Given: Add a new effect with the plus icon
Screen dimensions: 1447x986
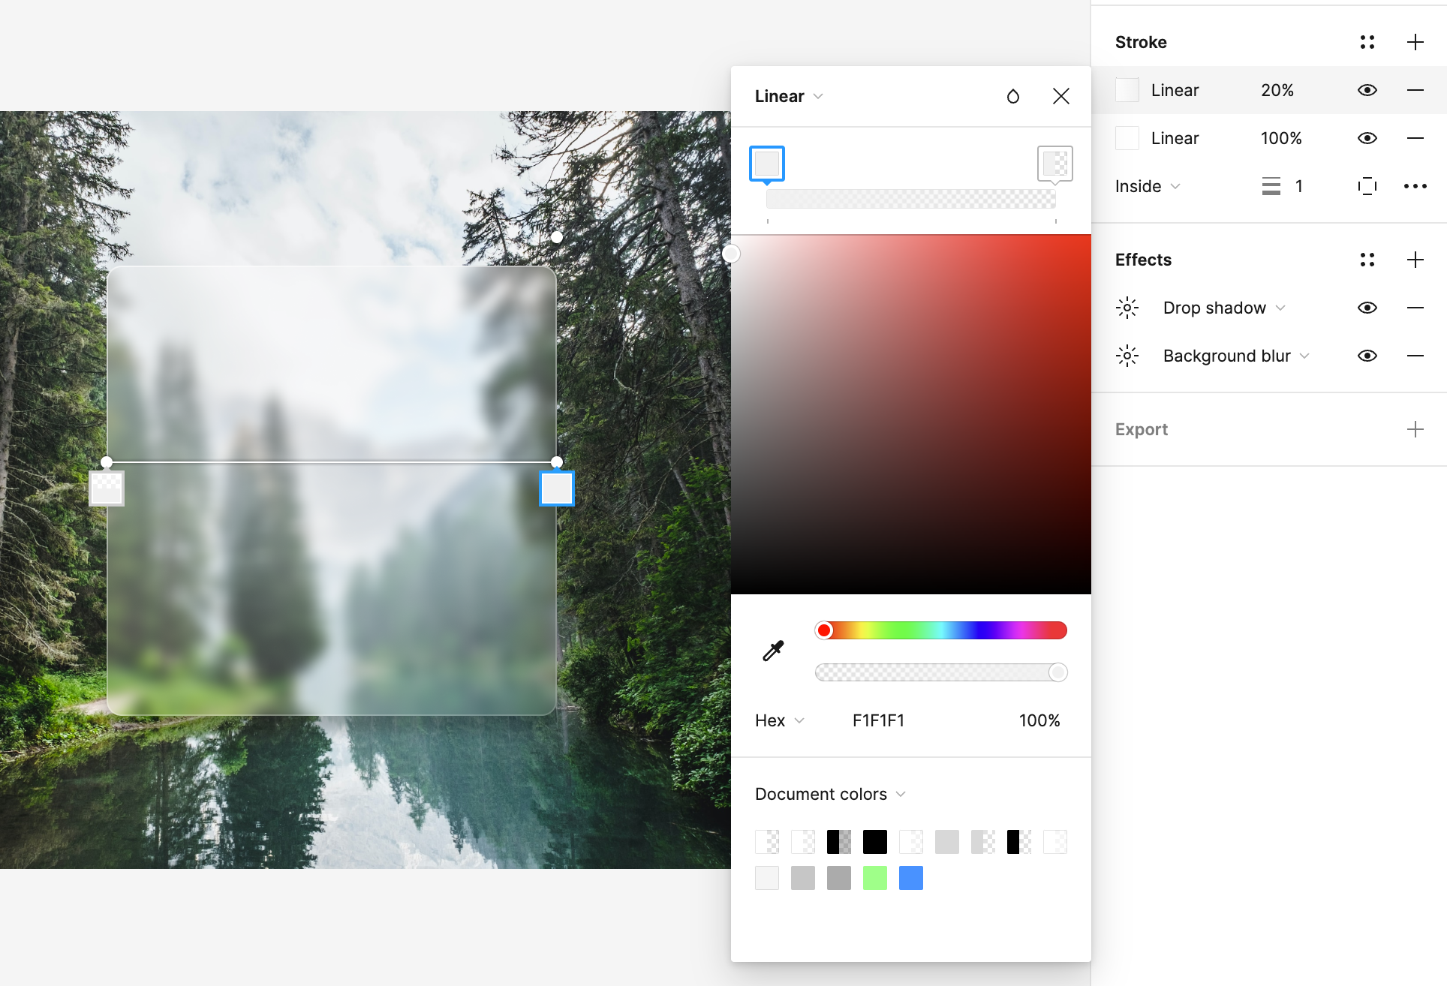Looking at the screenshot, I should click(x=1415, y=260).
